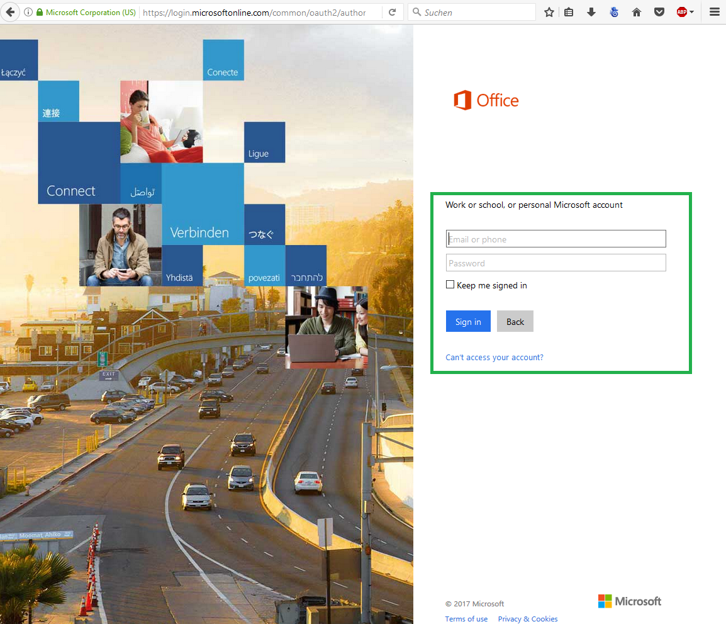Click the green padlock security icon

pyautogui.click(x=40, y=12)
